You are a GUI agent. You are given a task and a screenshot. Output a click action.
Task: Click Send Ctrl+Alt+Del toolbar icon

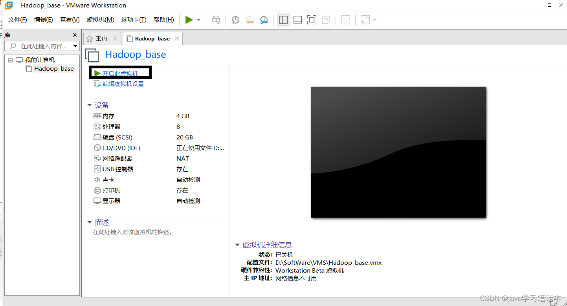pyautogui.click(x=216, y=20)
